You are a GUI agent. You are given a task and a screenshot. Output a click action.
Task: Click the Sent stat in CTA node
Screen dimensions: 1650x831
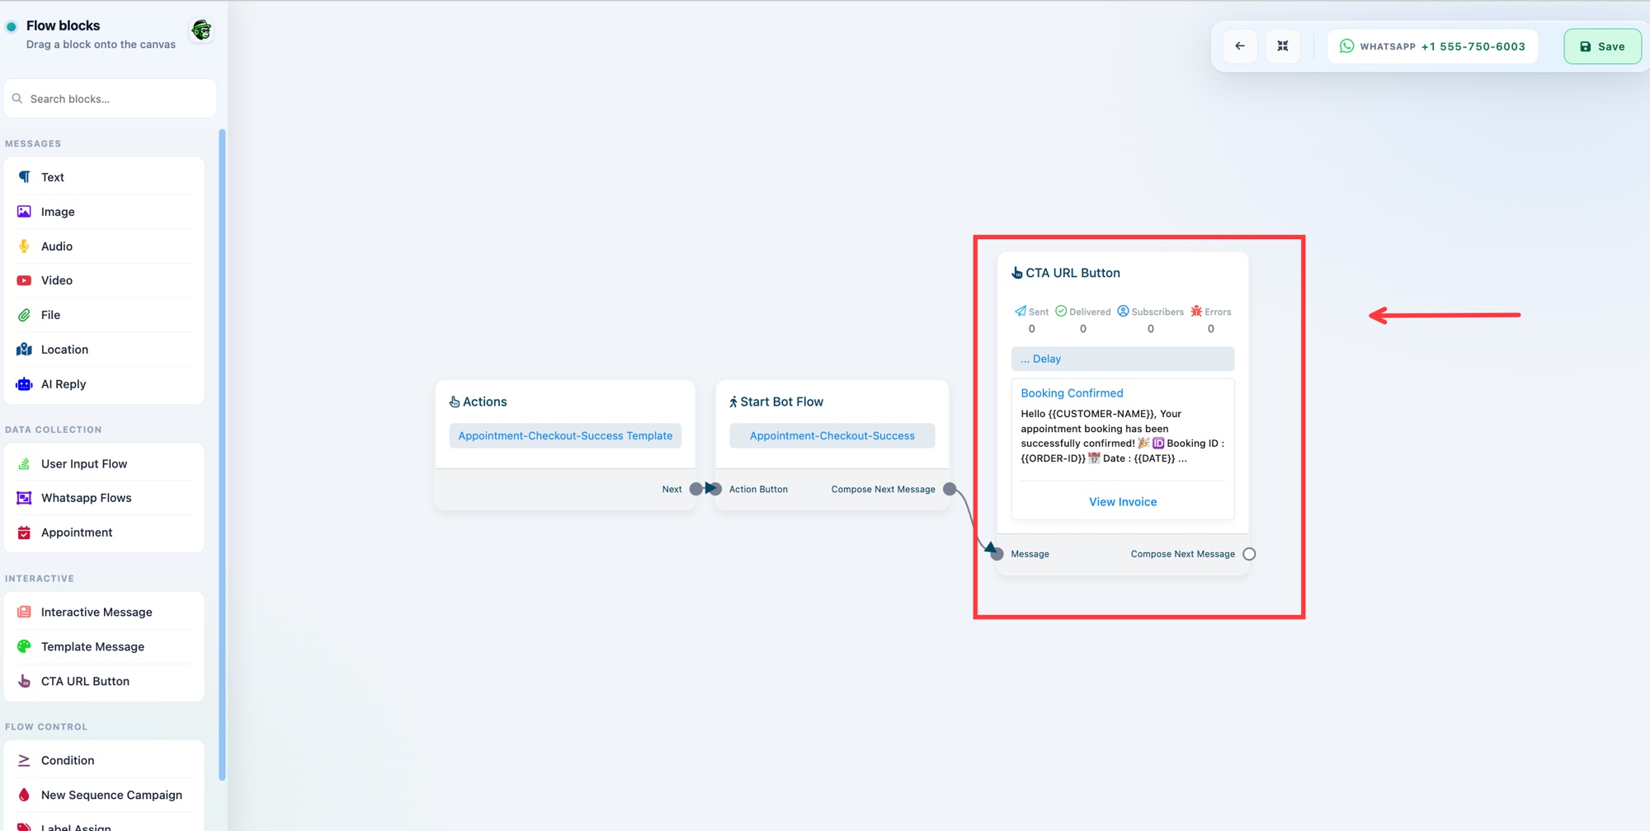tap(1031, 320)
